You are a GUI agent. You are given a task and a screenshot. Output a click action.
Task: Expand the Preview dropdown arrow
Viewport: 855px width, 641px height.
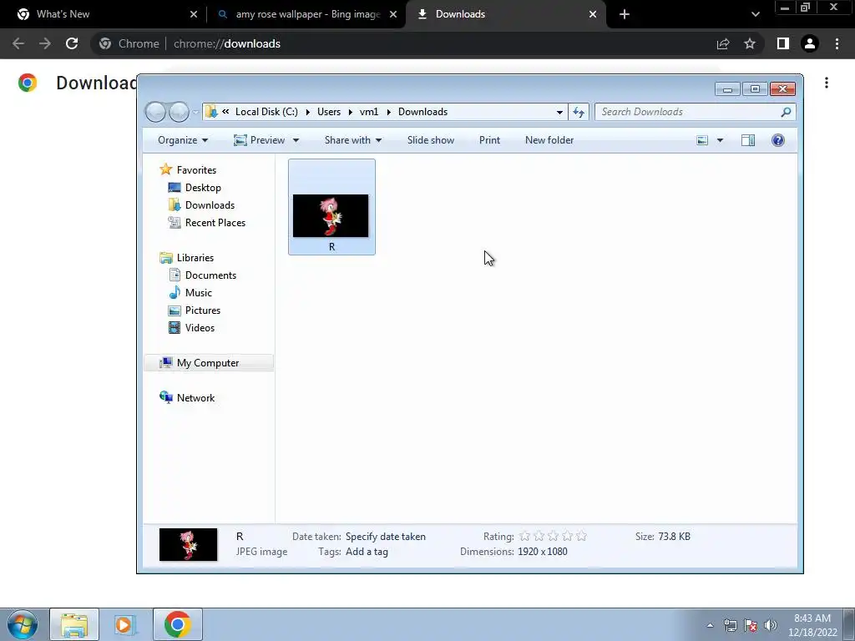point(296,140)
